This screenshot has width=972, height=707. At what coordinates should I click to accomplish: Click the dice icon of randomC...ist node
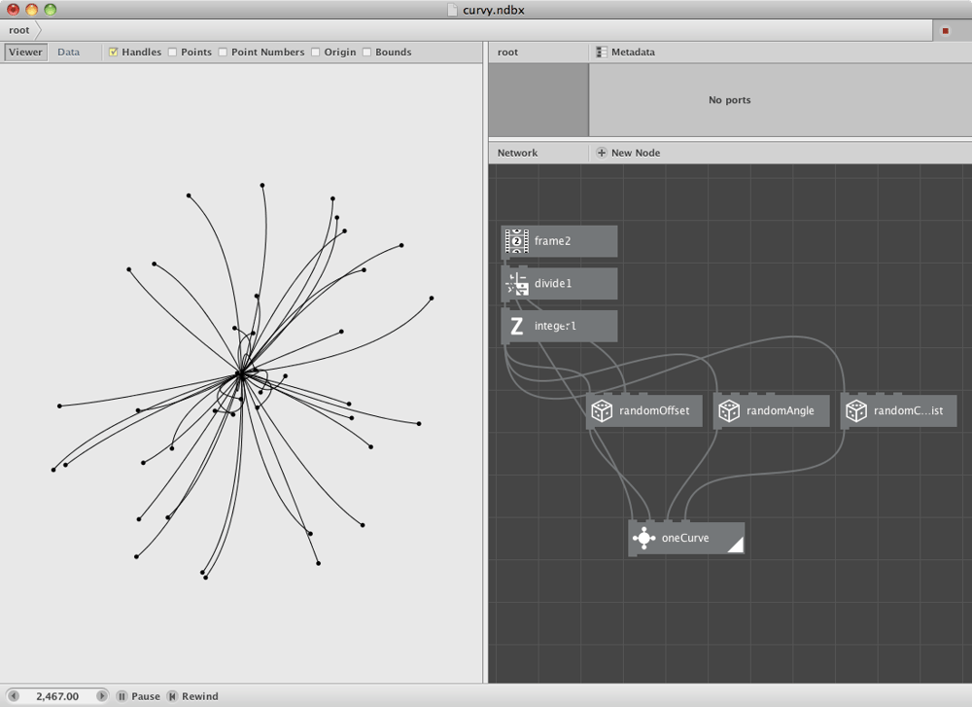pyautogui.click(x=856, y=410)
